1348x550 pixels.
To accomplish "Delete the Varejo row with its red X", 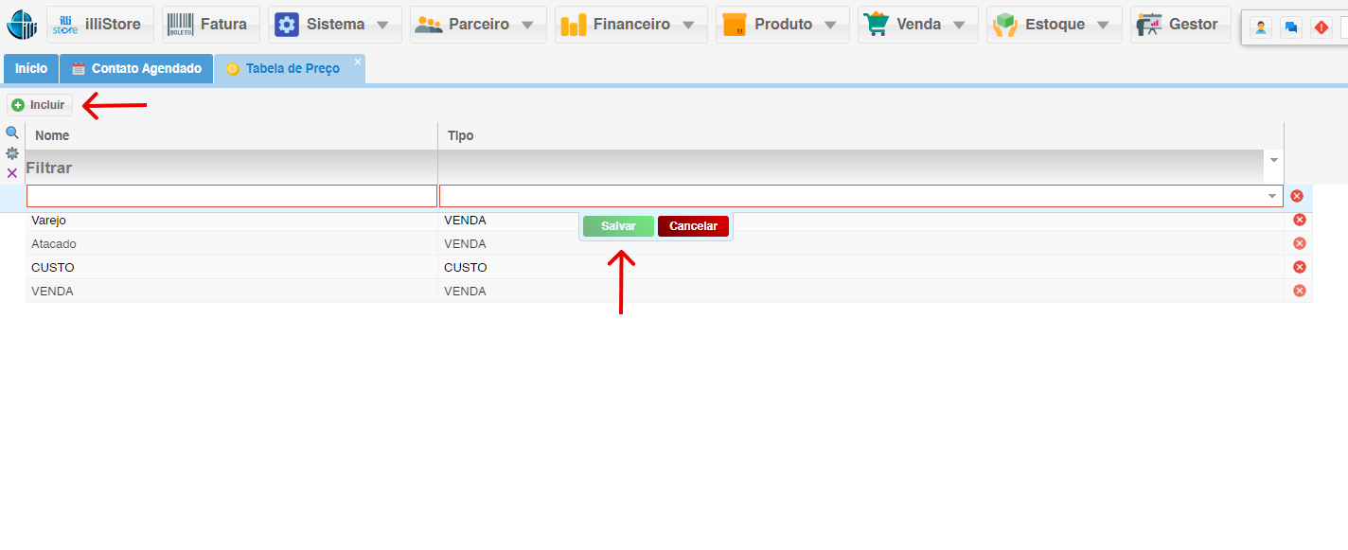I will 1299,220.
